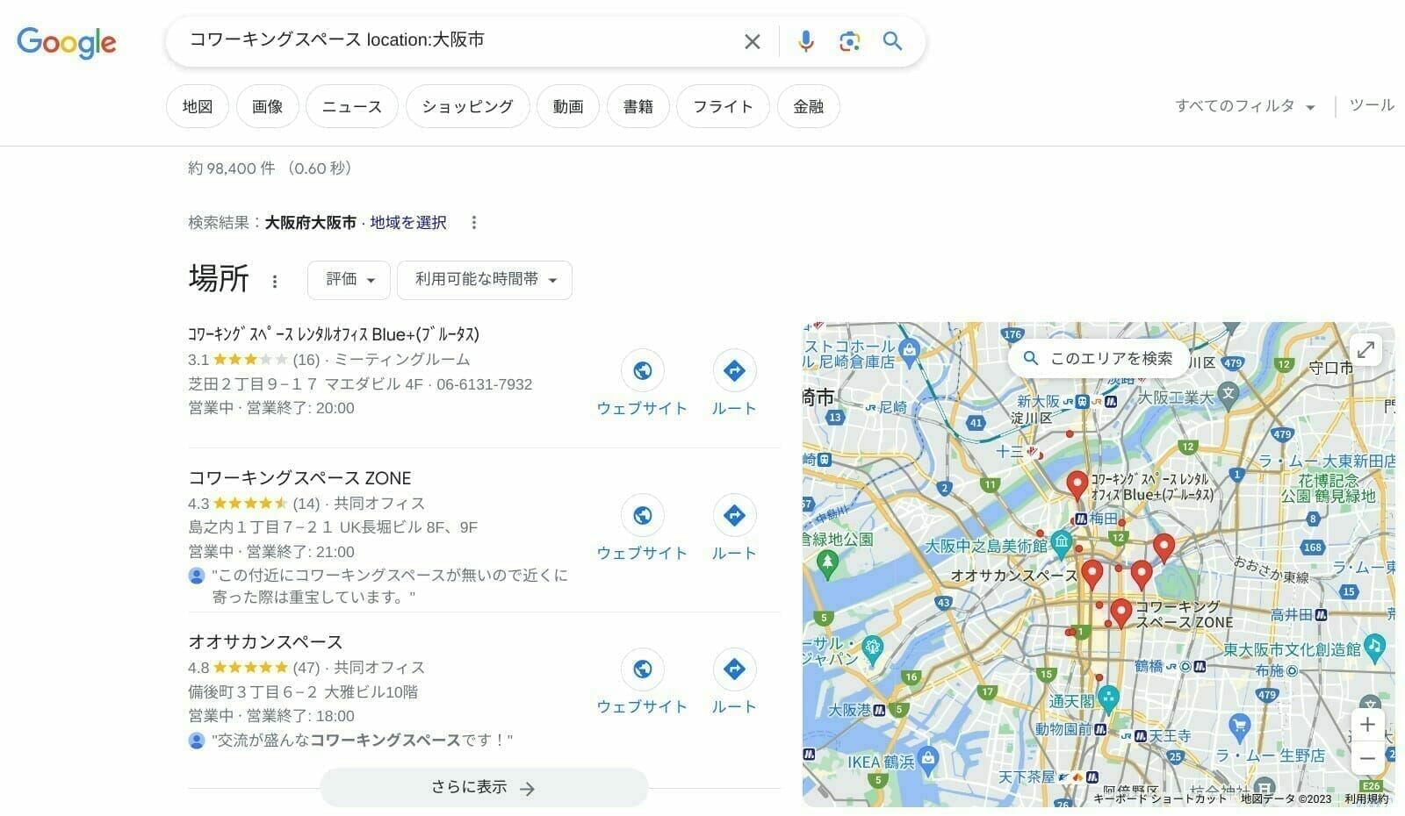Click the 利用規約 link on the map
The image size is (1405, 816).
tap(1366, 798)
